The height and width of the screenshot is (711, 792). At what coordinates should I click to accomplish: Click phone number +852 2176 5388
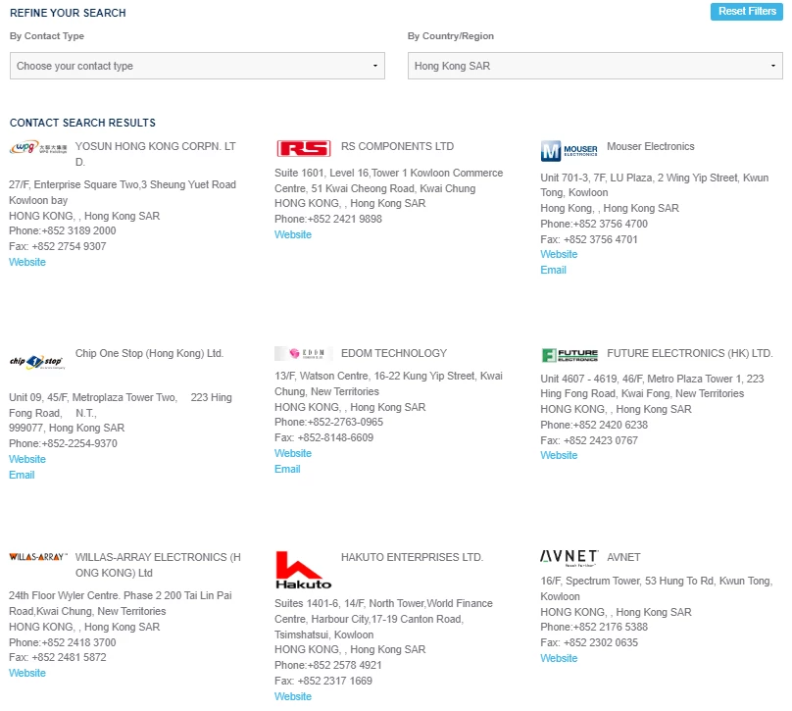pyautogui.click(x=611, y=627)
